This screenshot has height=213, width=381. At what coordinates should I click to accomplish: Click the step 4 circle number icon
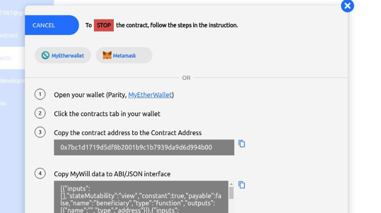click(40, 173)
